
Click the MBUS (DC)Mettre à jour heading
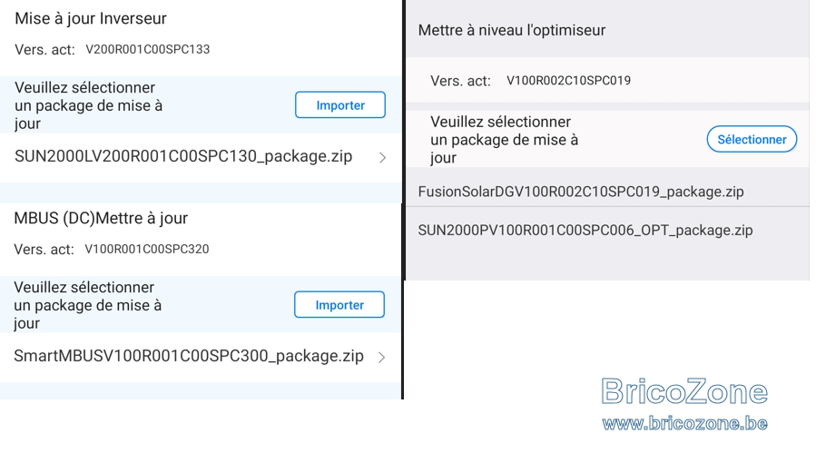(x=101, y=219)
